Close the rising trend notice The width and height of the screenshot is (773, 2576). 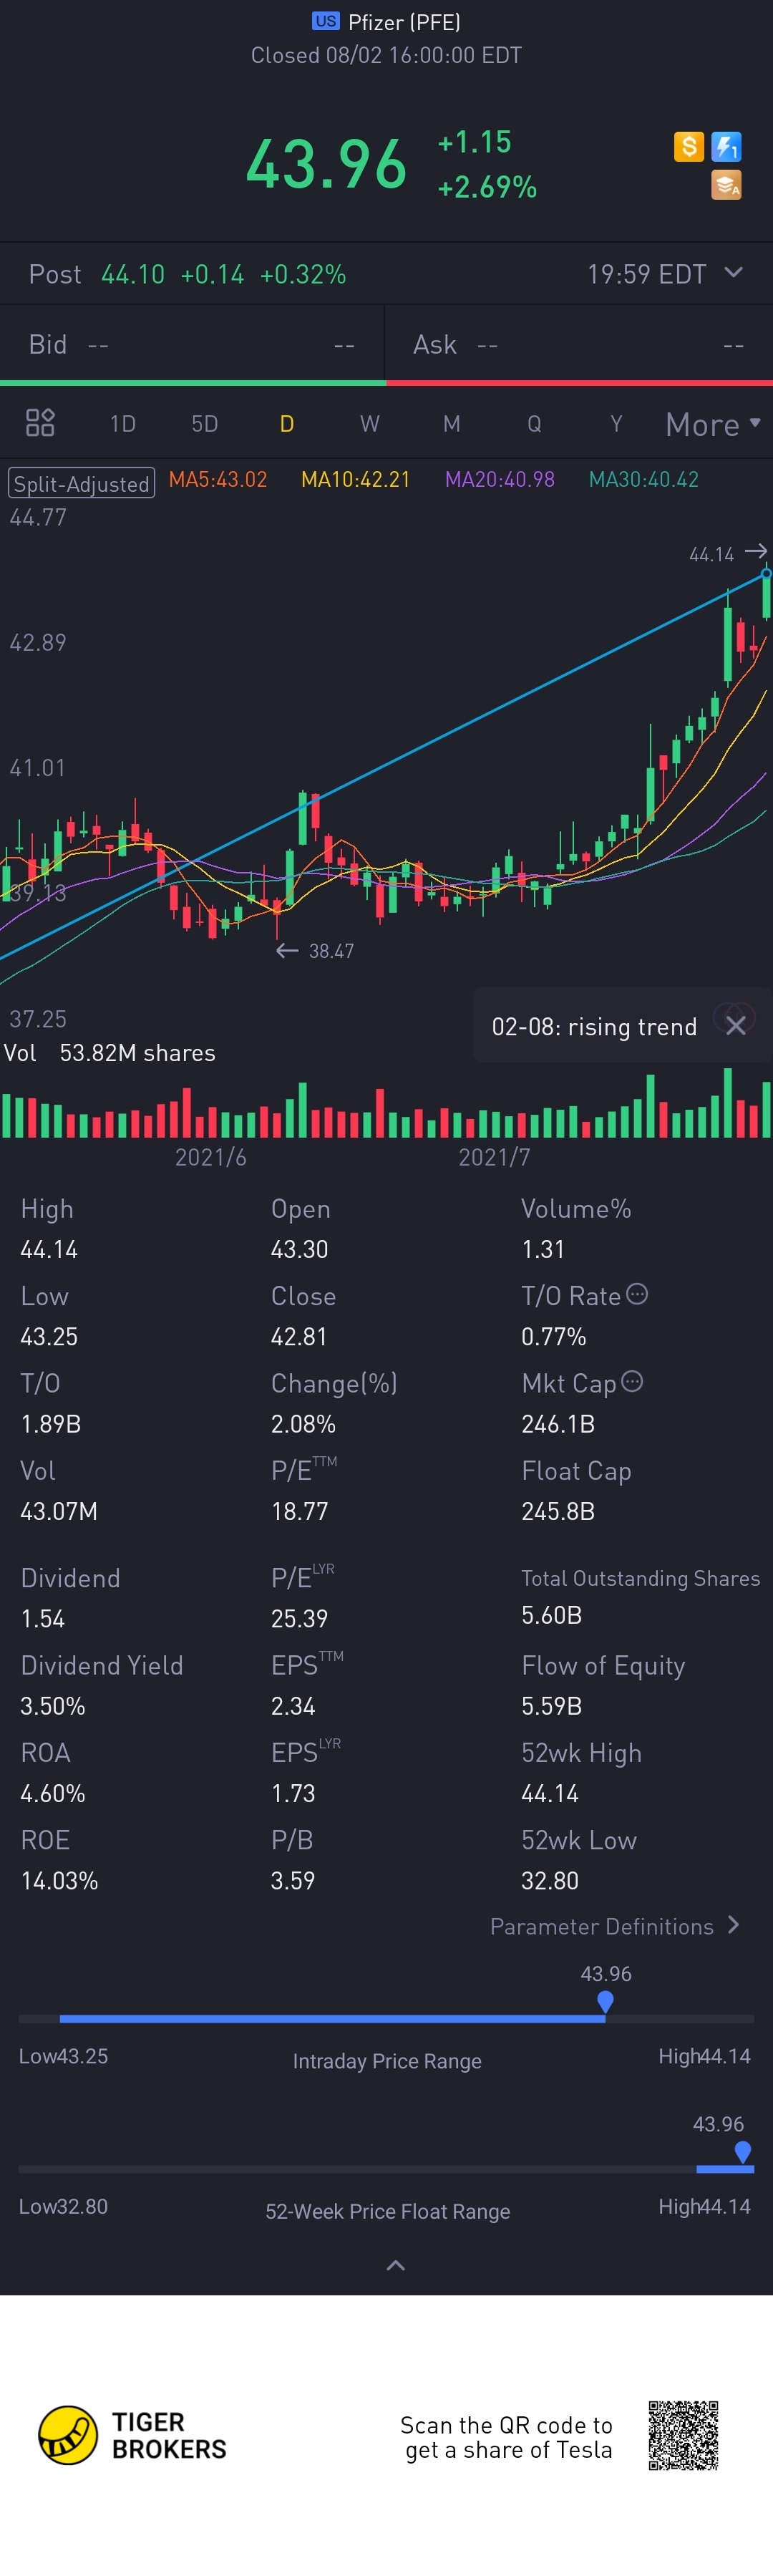tap(736, 1025)
